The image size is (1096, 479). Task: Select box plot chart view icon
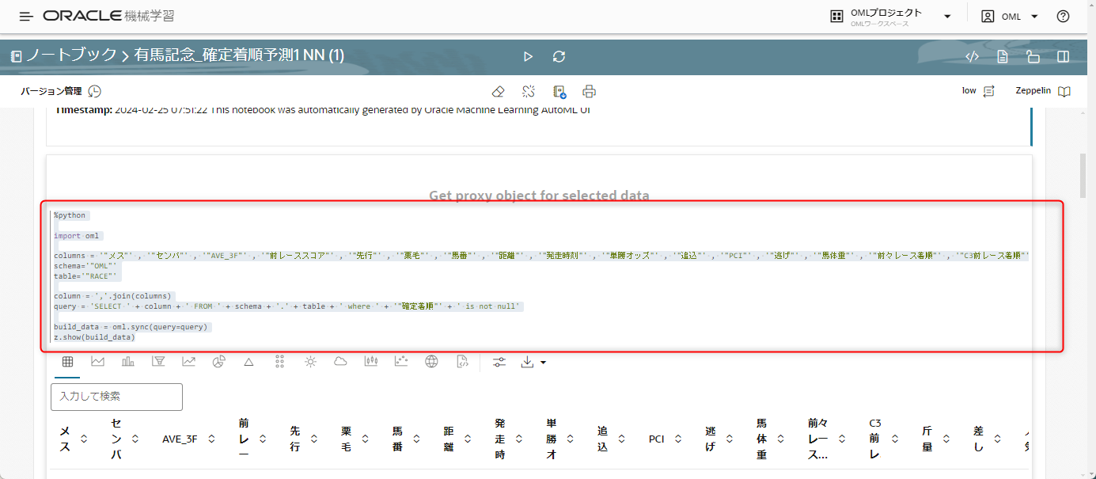371,362
